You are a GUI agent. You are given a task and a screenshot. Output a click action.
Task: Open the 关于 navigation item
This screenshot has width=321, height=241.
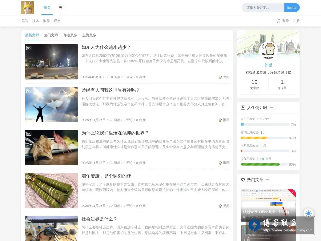coord(62,7)
